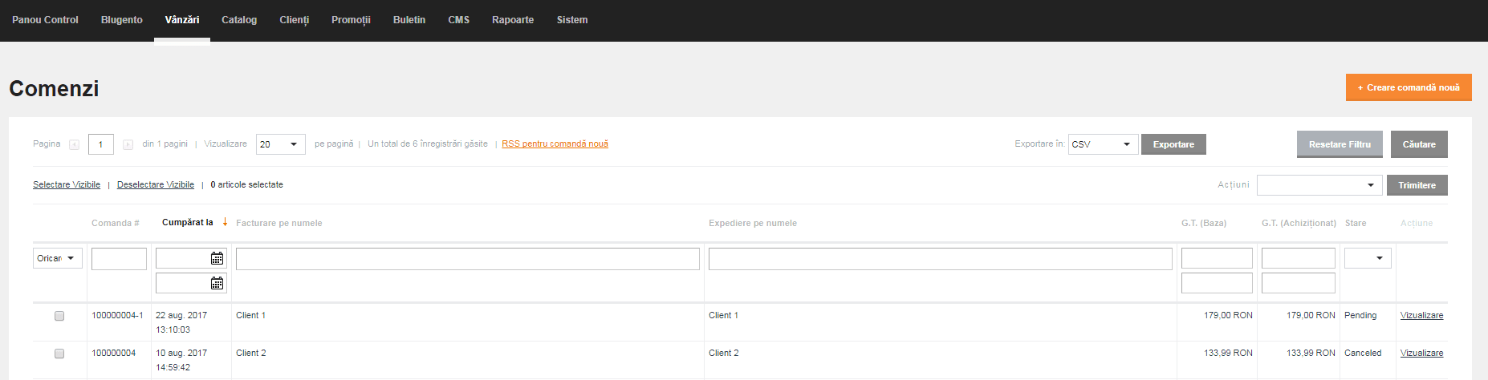Screen dimensions: 1488x380
Task: Focus G.T. (Baza) minimum field
Action: (x=1217, y=258)
